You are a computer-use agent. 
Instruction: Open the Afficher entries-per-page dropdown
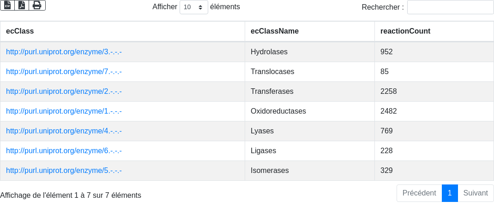click(x=193, y=7)
